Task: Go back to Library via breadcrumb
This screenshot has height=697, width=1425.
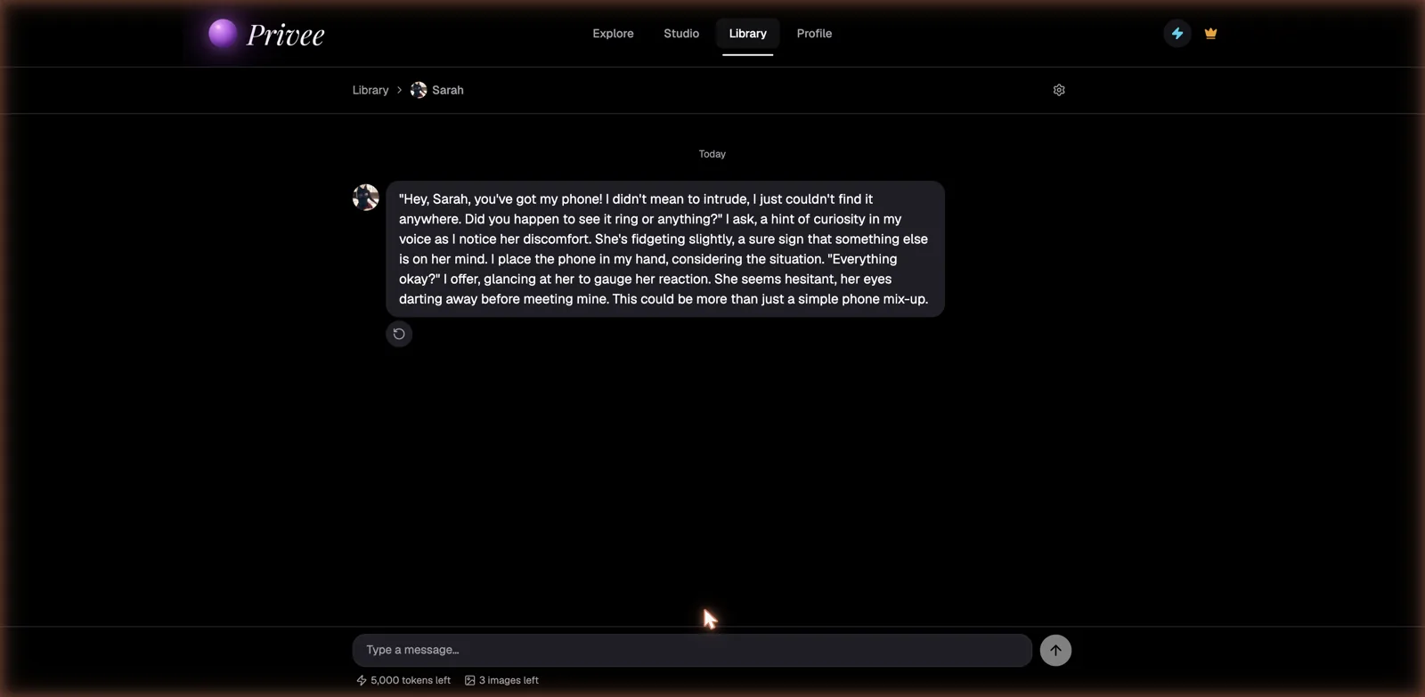Action: click(x=370, y=90)
